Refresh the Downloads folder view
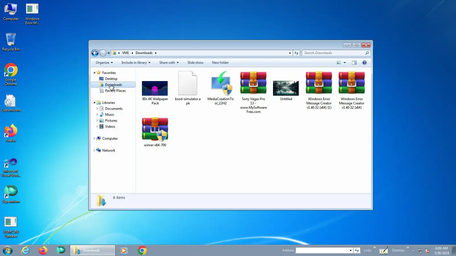This screenshot has height=256, width=456. point(296,53)
